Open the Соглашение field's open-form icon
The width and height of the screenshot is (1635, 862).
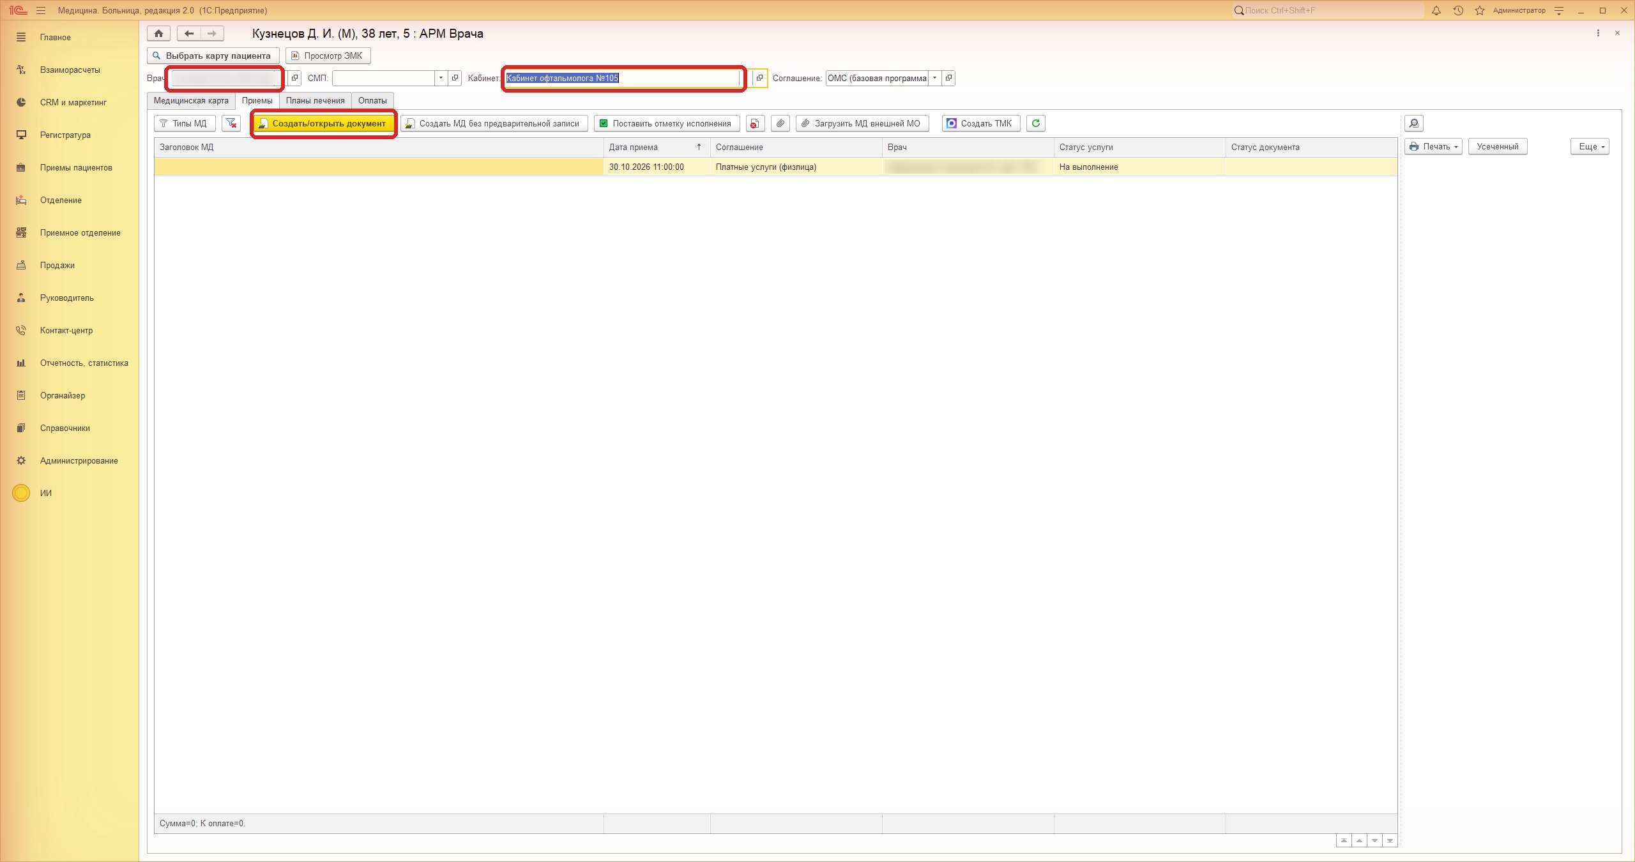(x=948, y=78)
